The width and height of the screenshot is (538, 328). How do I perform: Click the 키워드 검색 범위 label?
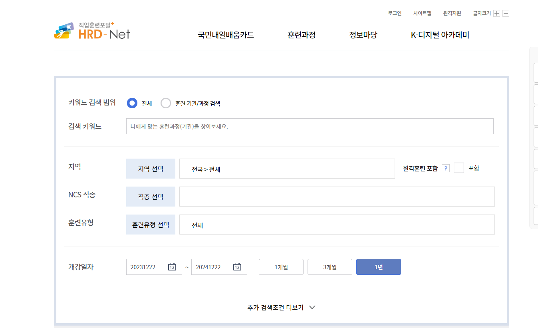pos(92,102)
